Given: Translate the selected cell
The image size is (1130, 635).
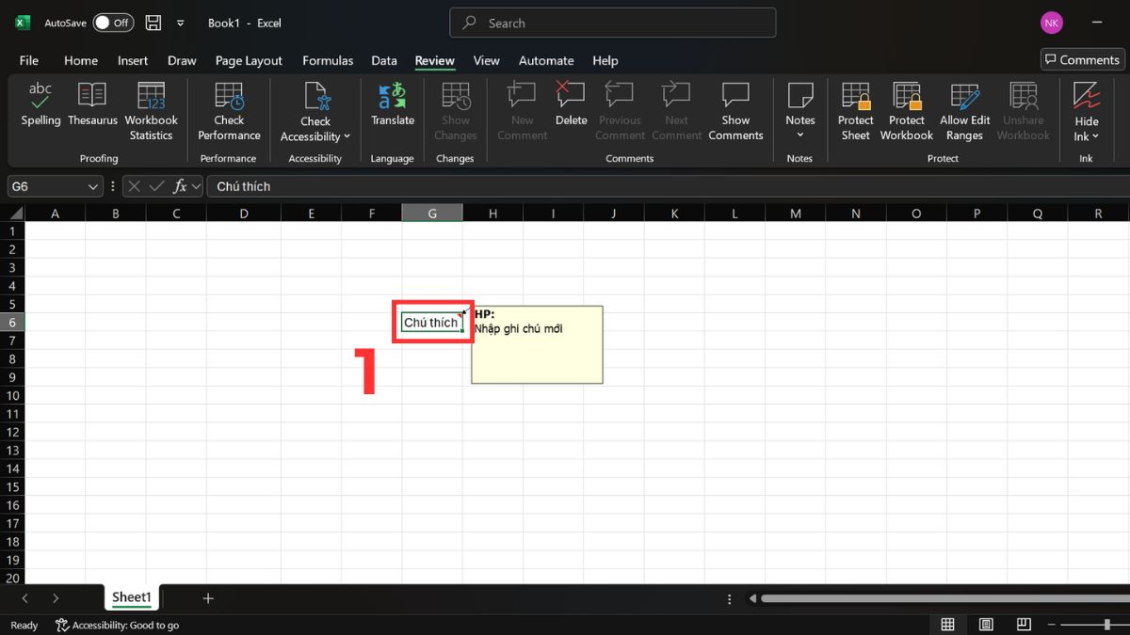Looking at the screenshot, I should (392, 108).
